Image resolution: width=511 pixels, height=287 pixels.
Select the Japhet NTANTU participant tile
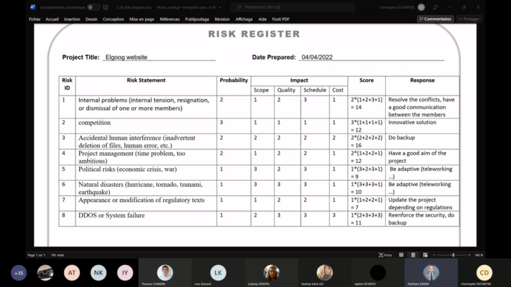tap(378, 272)
